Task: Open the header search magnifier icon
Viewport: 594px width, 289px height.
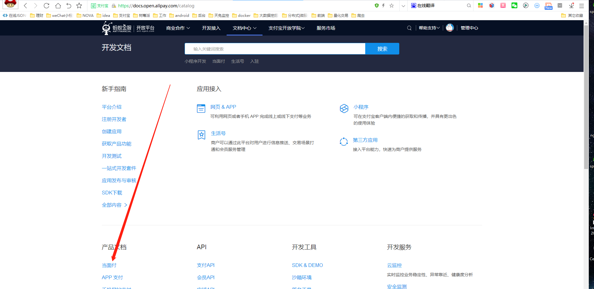Action: point(409,28)
